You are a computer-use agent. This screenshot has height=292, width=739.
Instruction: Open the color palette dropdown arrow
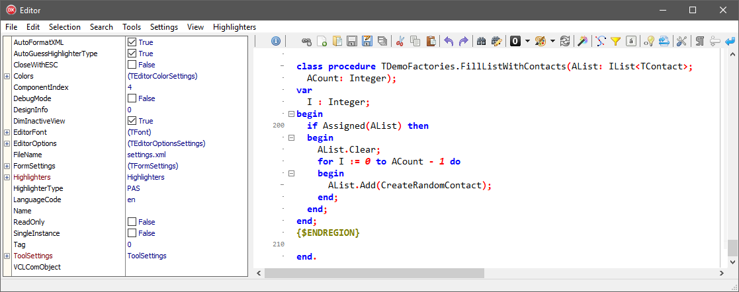552,41
